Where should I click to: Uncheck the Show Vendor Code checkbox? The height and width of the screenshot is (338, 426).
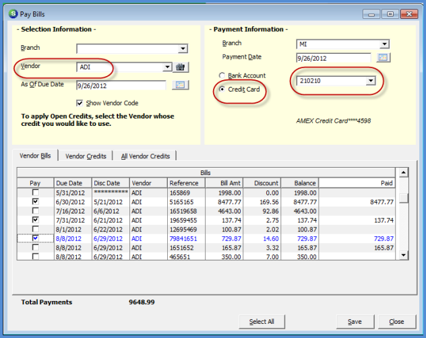click(x=80, y=103)
